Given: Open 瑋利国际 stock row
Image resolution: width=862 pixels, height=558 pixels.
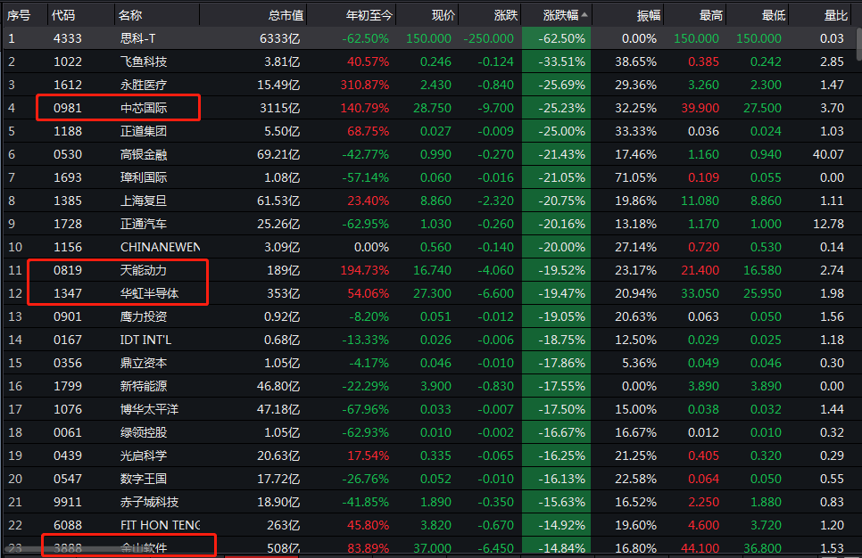Looking at the screenshot, I should pyautogui.click(x=431, y=177).
